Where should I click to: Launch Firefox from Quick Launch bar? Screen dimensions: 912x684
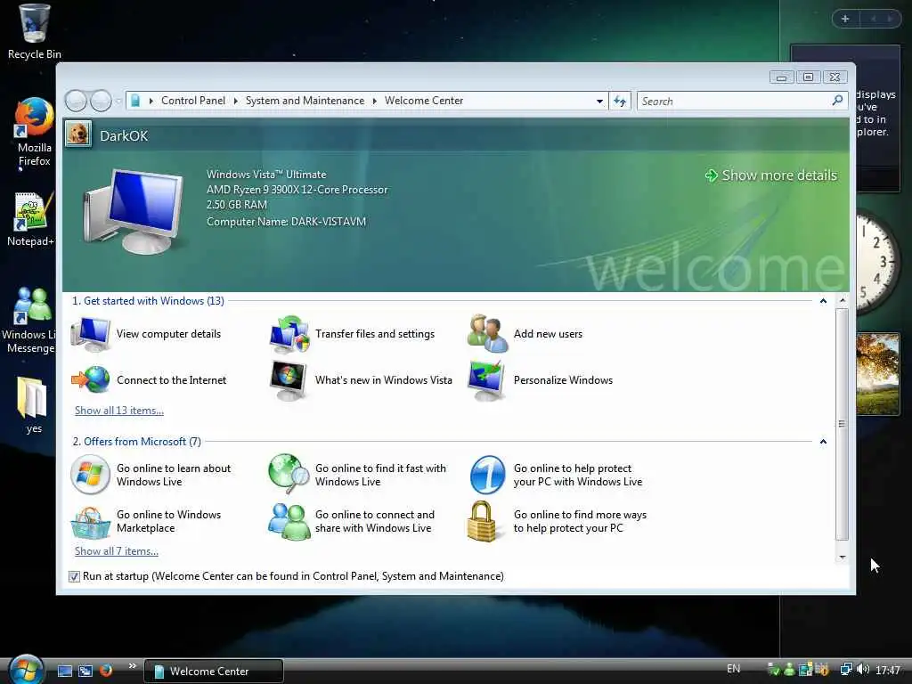click(106, 670)
